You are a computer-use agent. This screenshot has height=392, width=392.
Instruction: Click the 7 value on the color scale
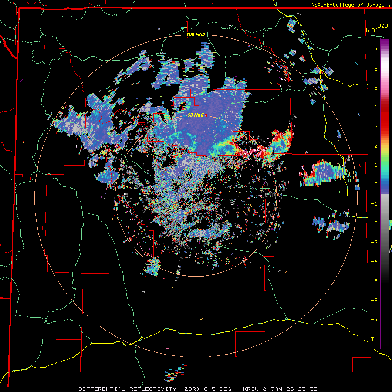point(376,49)
